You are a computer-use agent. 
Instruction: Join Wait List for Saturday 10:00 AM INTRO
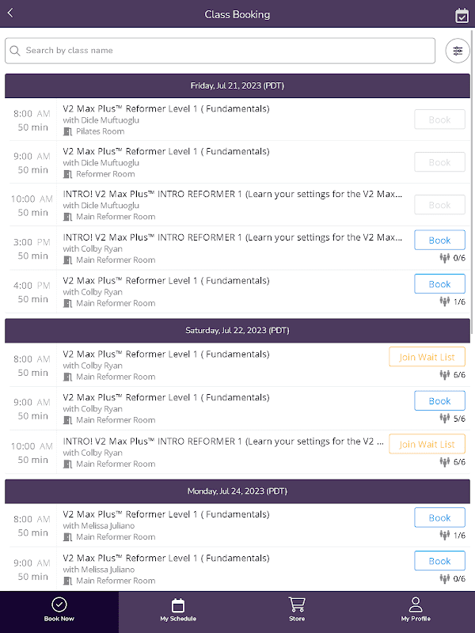(x=427, y=444)
